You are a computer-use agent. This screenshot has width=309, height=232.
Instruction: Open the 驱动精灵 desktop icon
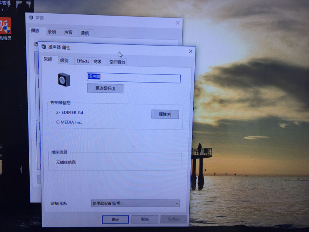[5, 28]
